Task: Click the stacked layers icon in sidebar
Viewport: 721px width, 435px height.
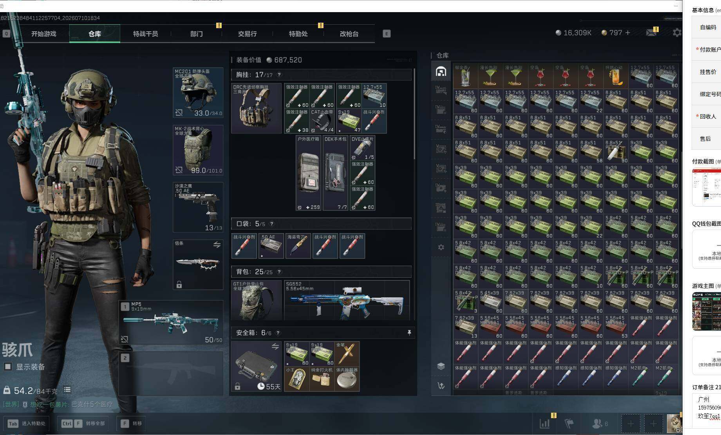Action: tap(441, 366)
